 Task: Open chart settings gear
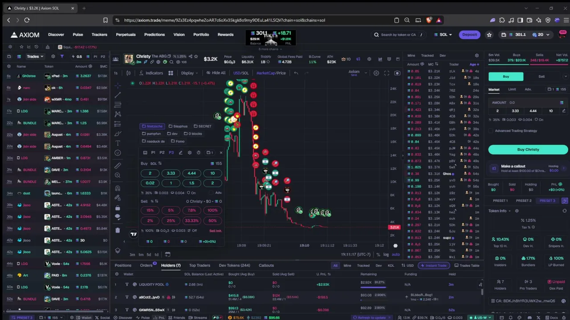[376, 73]
